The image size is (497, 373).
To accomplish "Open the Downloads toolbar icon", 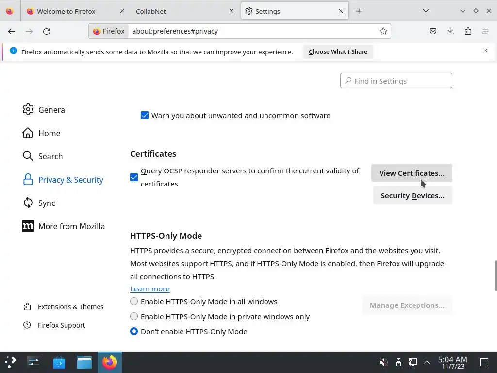I will click(450, 31).
